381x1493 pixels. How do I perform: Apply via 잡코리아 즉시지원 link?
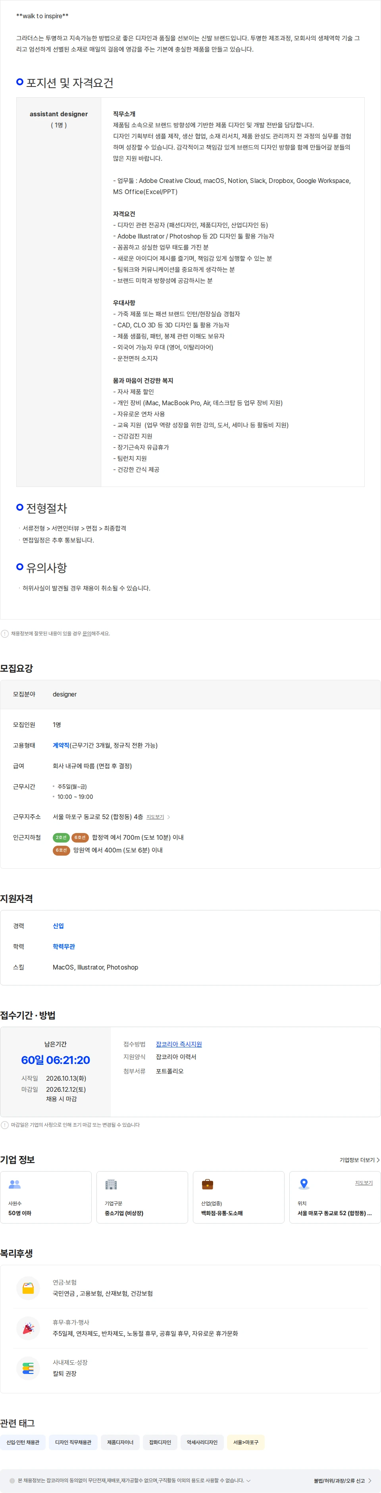[179, 1045]
